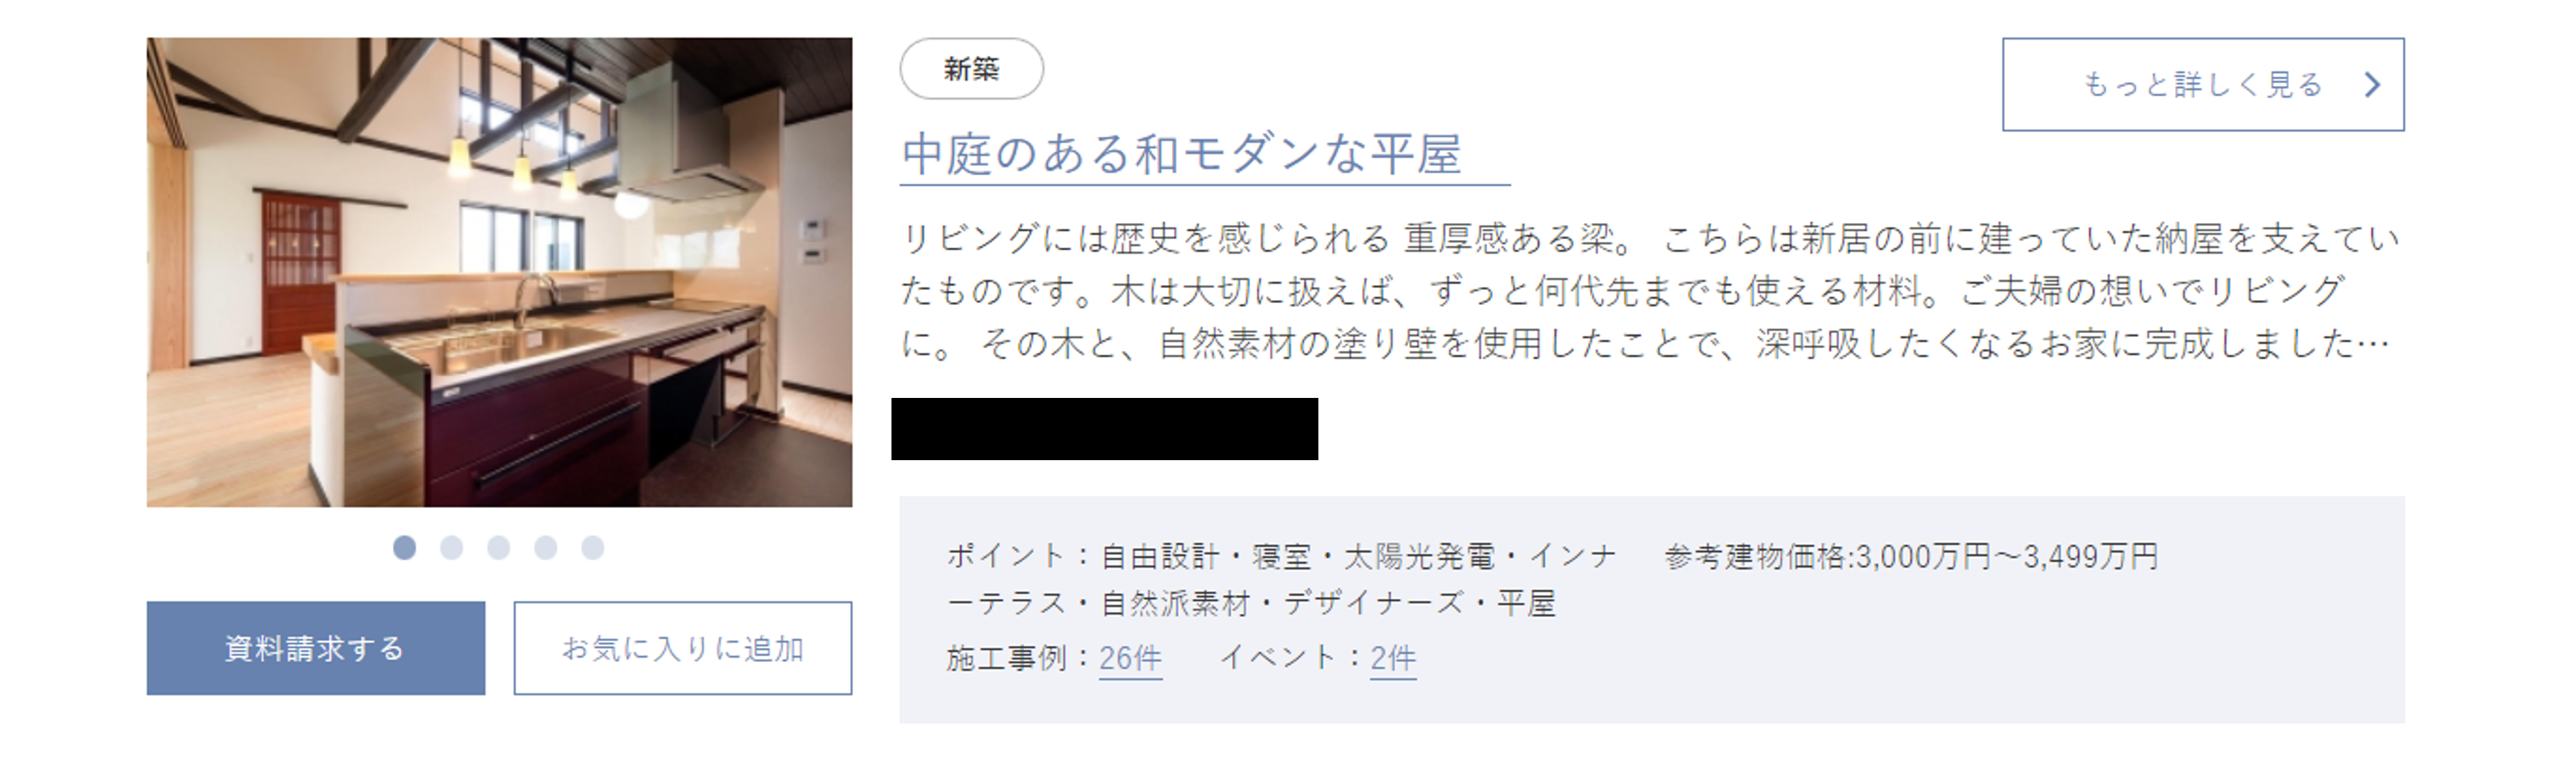Select the fifth carousel dot indicator
Image resolution: width=2567 pixels, height=761 pixels.
593,548
